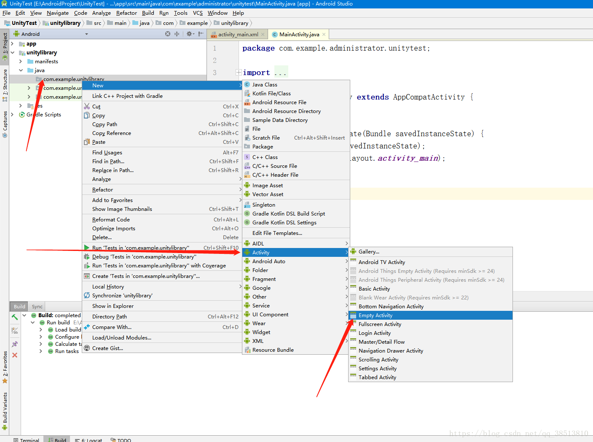
Task: Click the Favorites star icon in left sidebar
Action: click(x=5, y=381)
